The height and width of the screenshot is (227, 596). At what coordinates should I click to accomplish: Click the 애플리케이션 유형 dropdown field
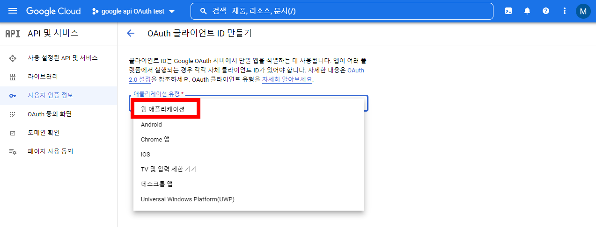248,103
